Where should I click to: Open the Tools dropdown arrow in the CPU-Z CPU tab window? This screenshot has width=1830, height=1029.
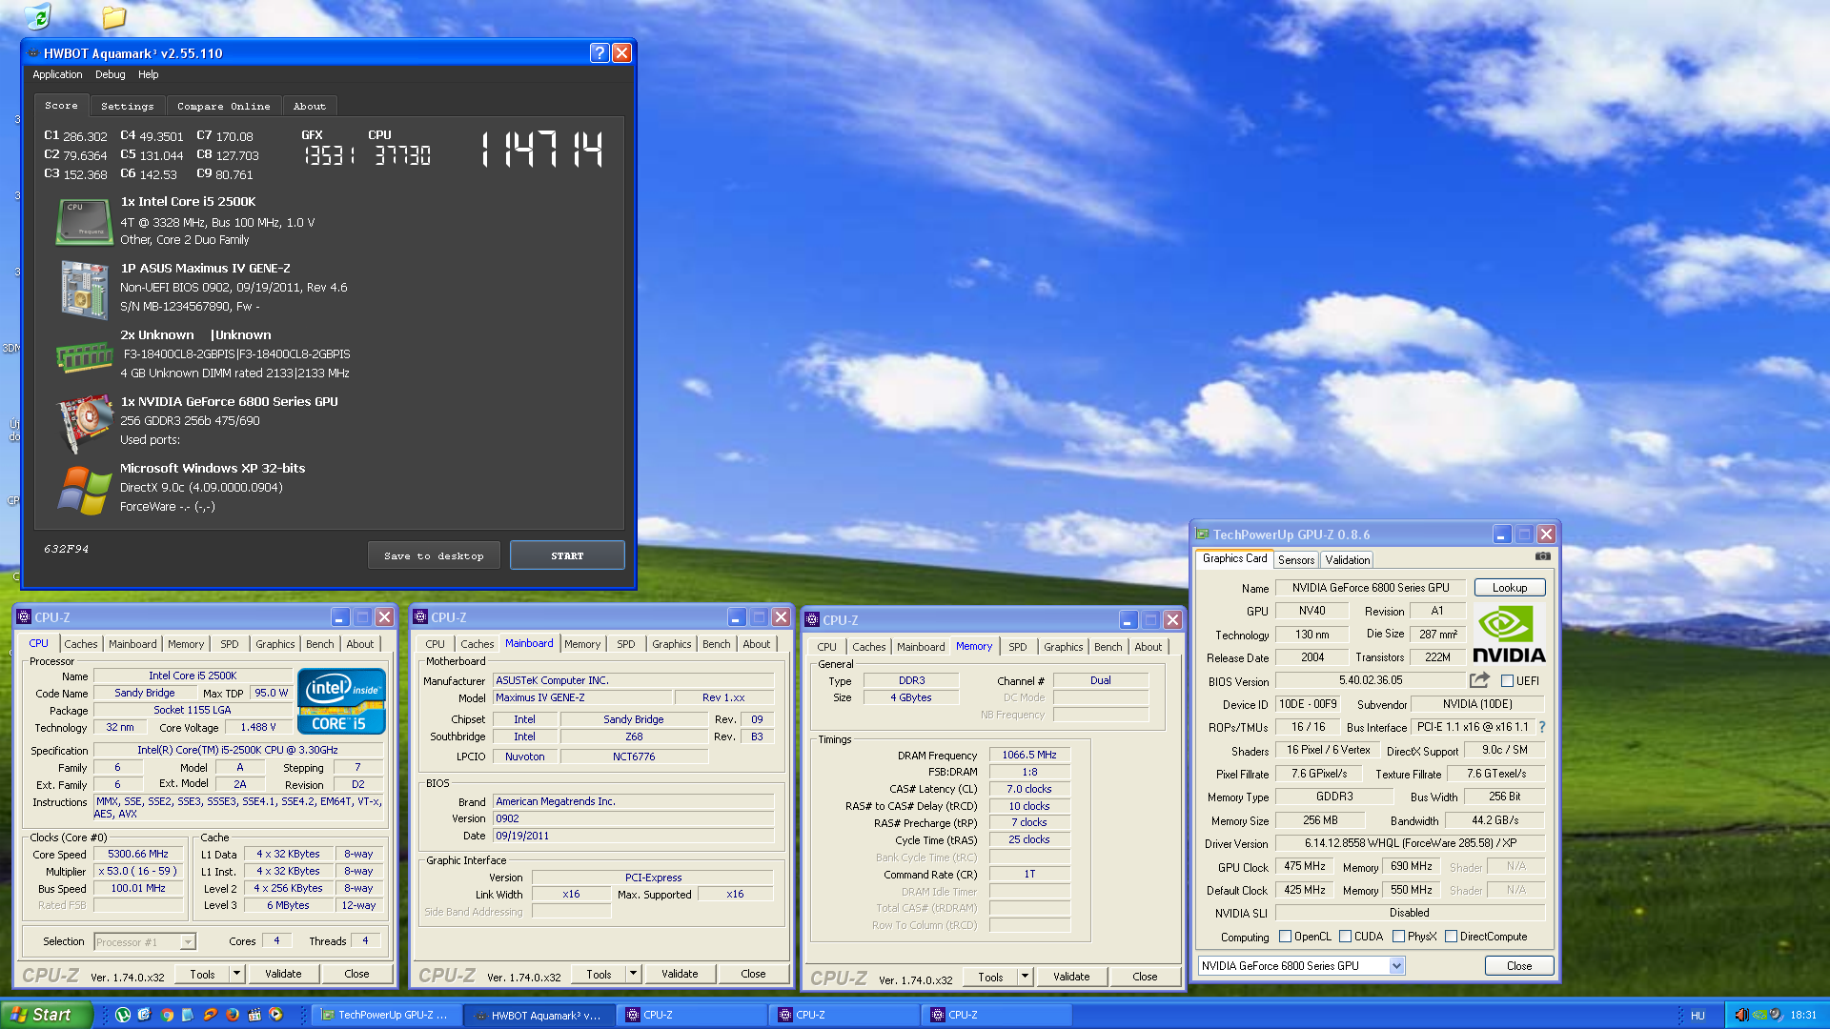pyautogui.click(x=236, y=974)
